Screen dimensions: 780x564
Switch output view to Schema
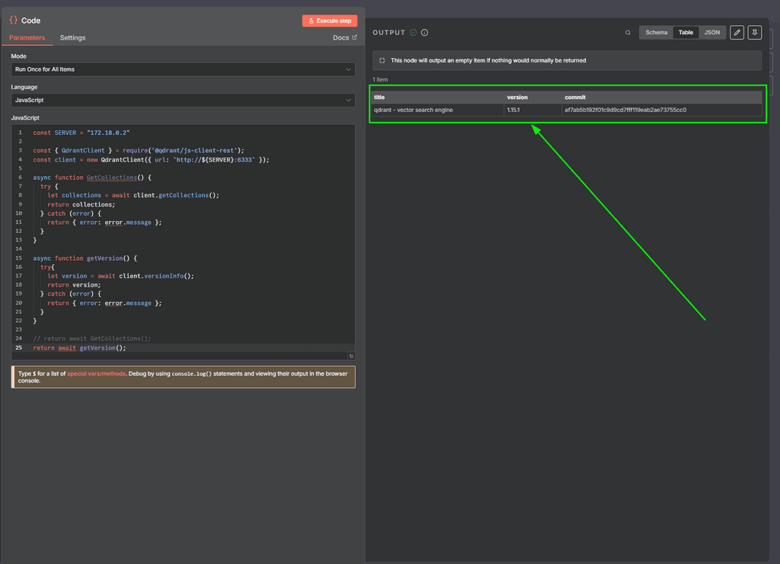click(x=656, y=32)
